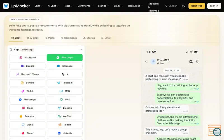Open the floating console search widget
The image size is (224, 140).
[x=214, y=130]
